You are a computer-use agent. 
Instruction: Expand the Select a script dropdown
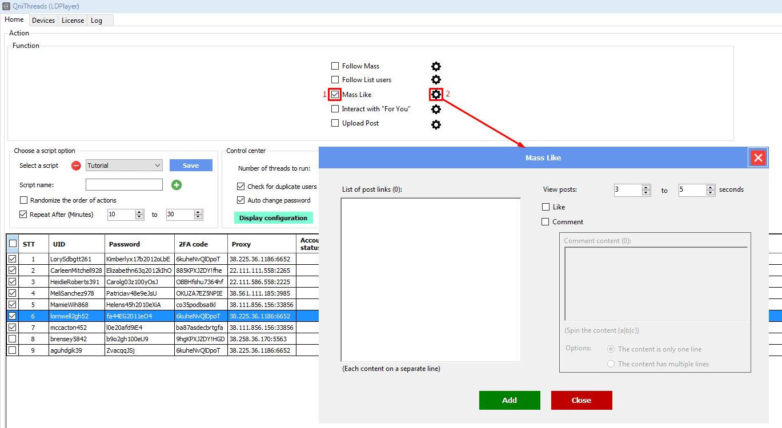click(x=158, y=165)
